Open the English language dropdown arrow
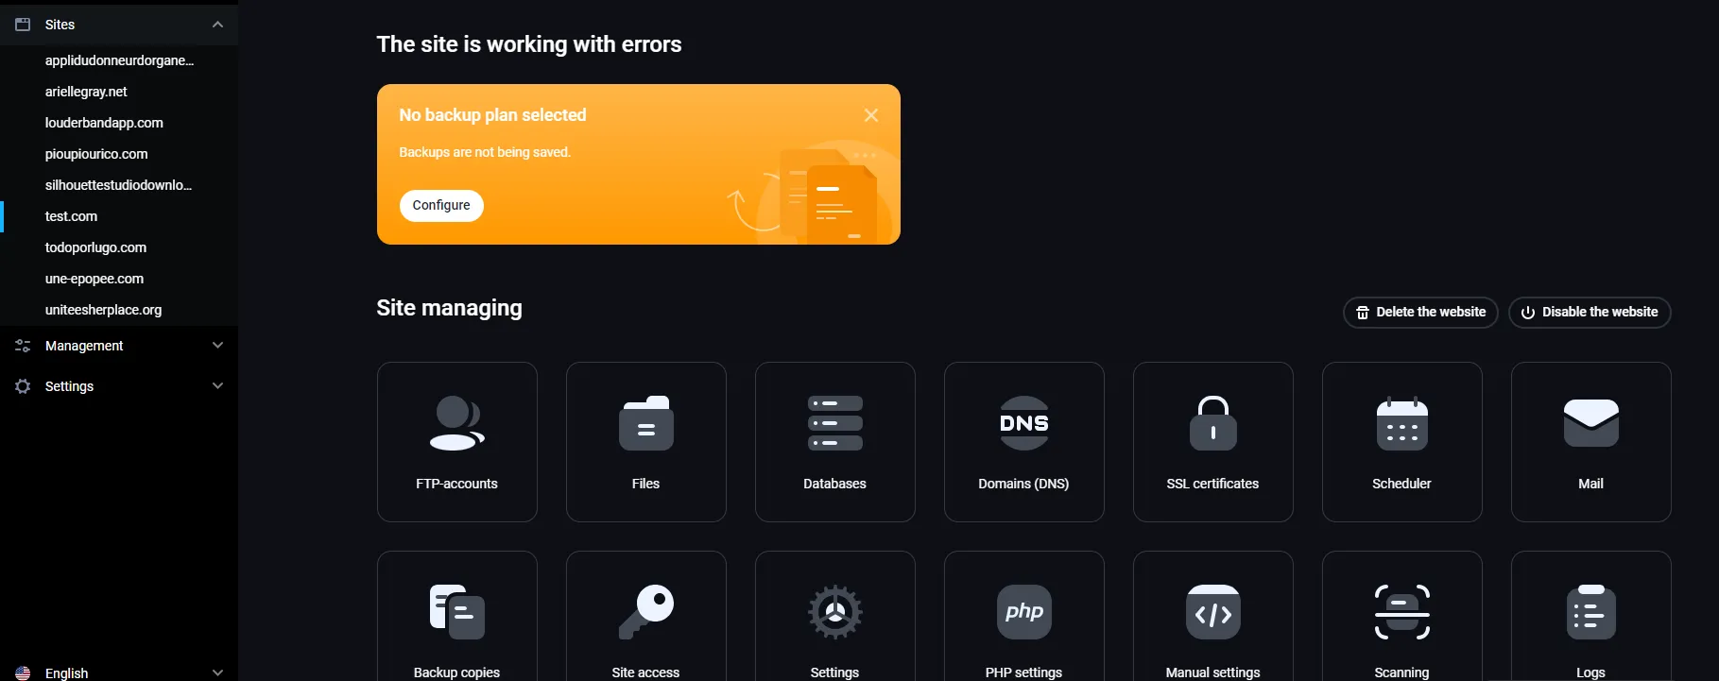 (x=217, y=673)
